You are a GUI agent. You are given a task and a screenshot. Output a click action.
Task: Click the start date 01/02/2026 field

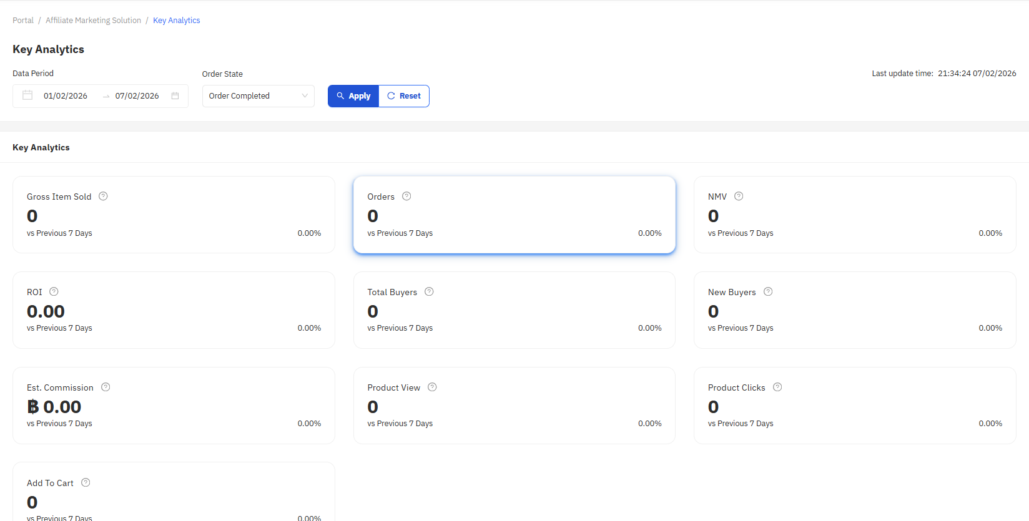(66, 96)
